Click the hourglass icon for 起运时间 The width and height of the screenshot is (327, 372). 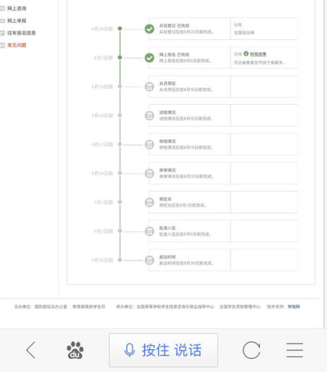click(x=150, y=260)
